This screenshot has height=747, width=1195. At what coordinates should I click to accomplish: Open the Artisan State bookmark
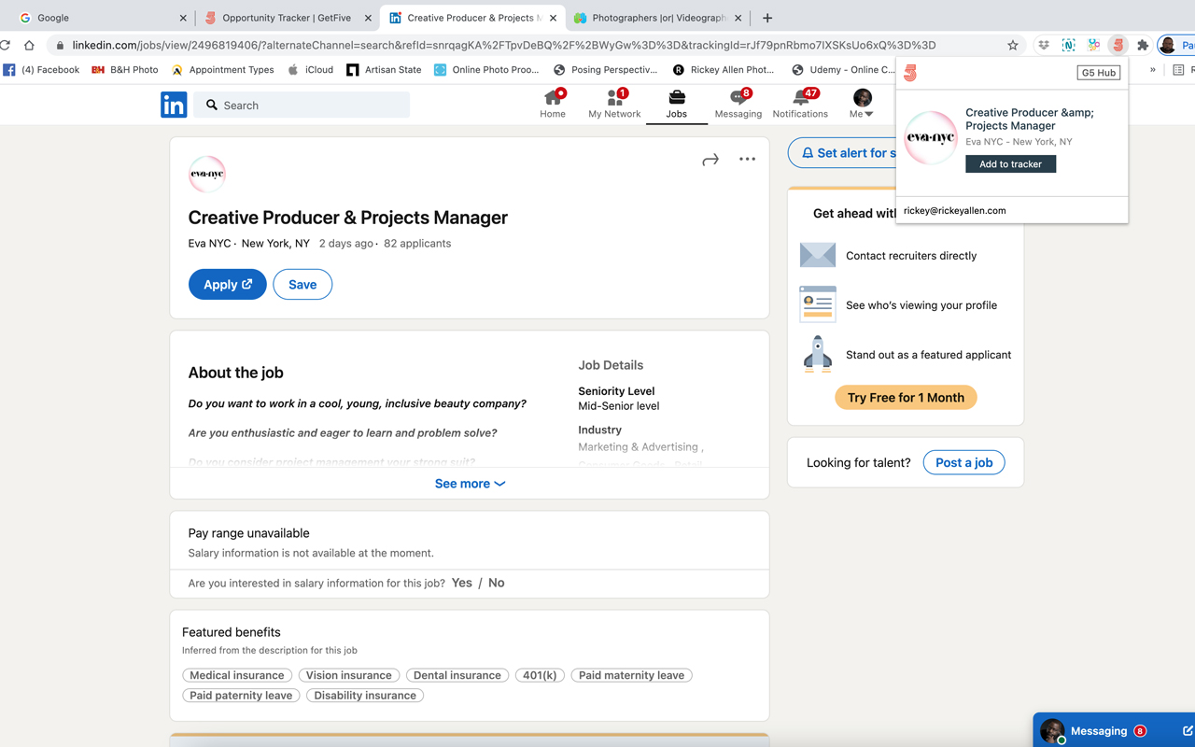pyautogui.click(x=384, y=69)
